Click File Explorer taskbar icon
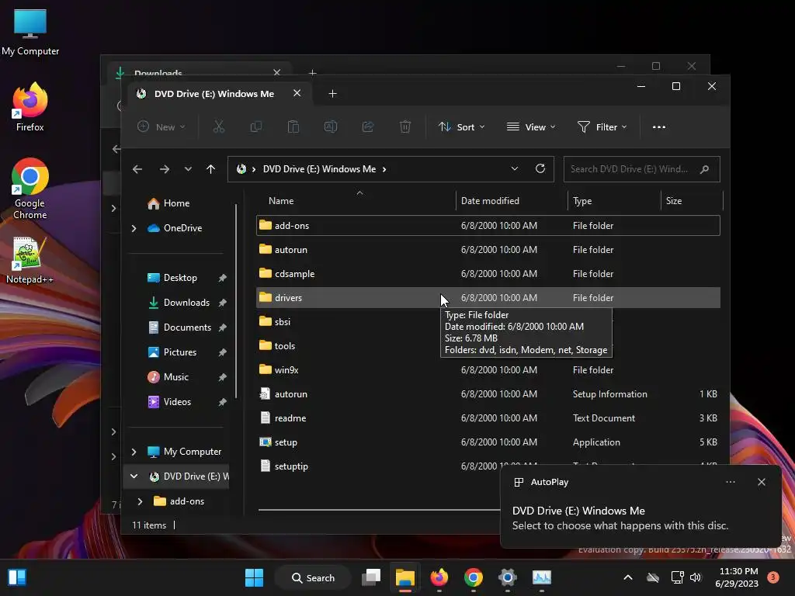Image resolution: width=795 pixels, height=596 pixels. coord(405,577)
